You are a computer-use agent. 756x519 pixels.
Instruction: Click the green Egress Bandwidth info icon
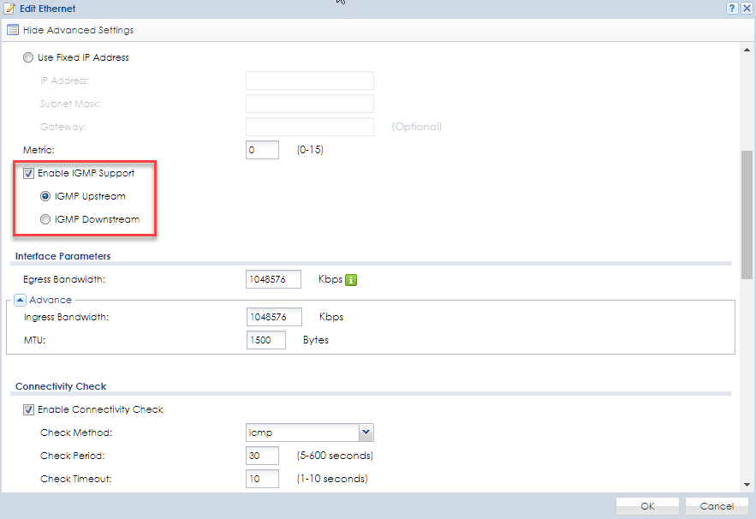coord(351,279)
